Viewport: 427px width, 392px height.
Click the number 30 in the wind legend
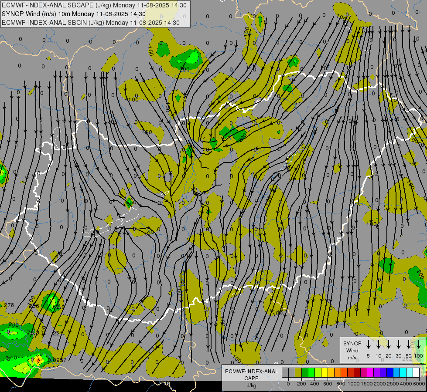398,356
